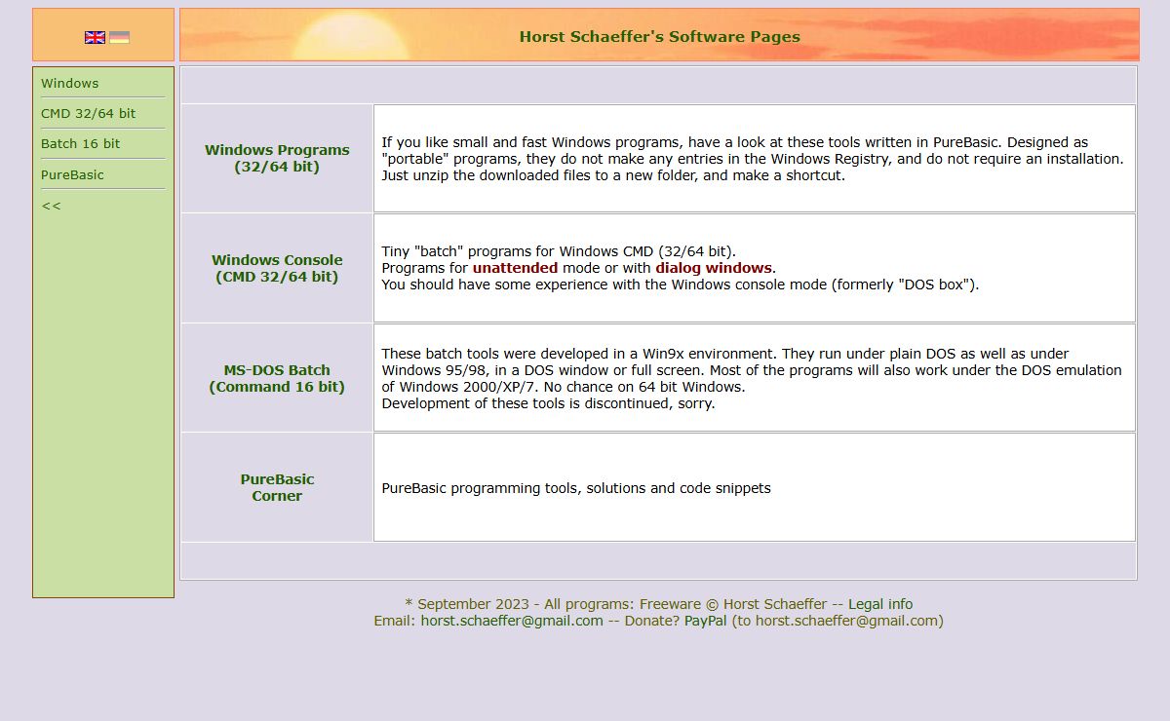Click the horst.schaeffer@gmail.com email link

(512, 621)
